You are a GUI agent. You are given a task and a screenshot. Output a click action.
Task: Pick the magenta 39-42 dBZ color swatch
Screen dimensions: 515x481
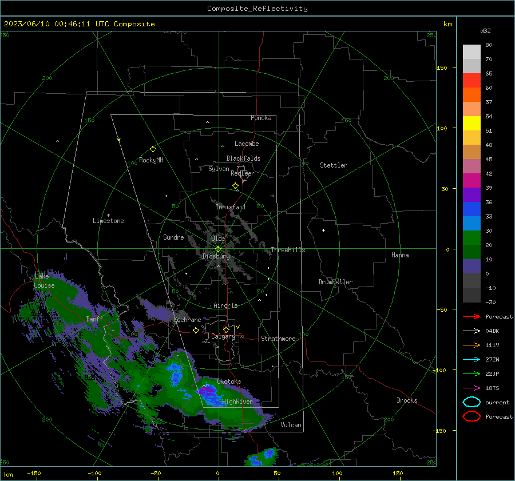[472, 181]
